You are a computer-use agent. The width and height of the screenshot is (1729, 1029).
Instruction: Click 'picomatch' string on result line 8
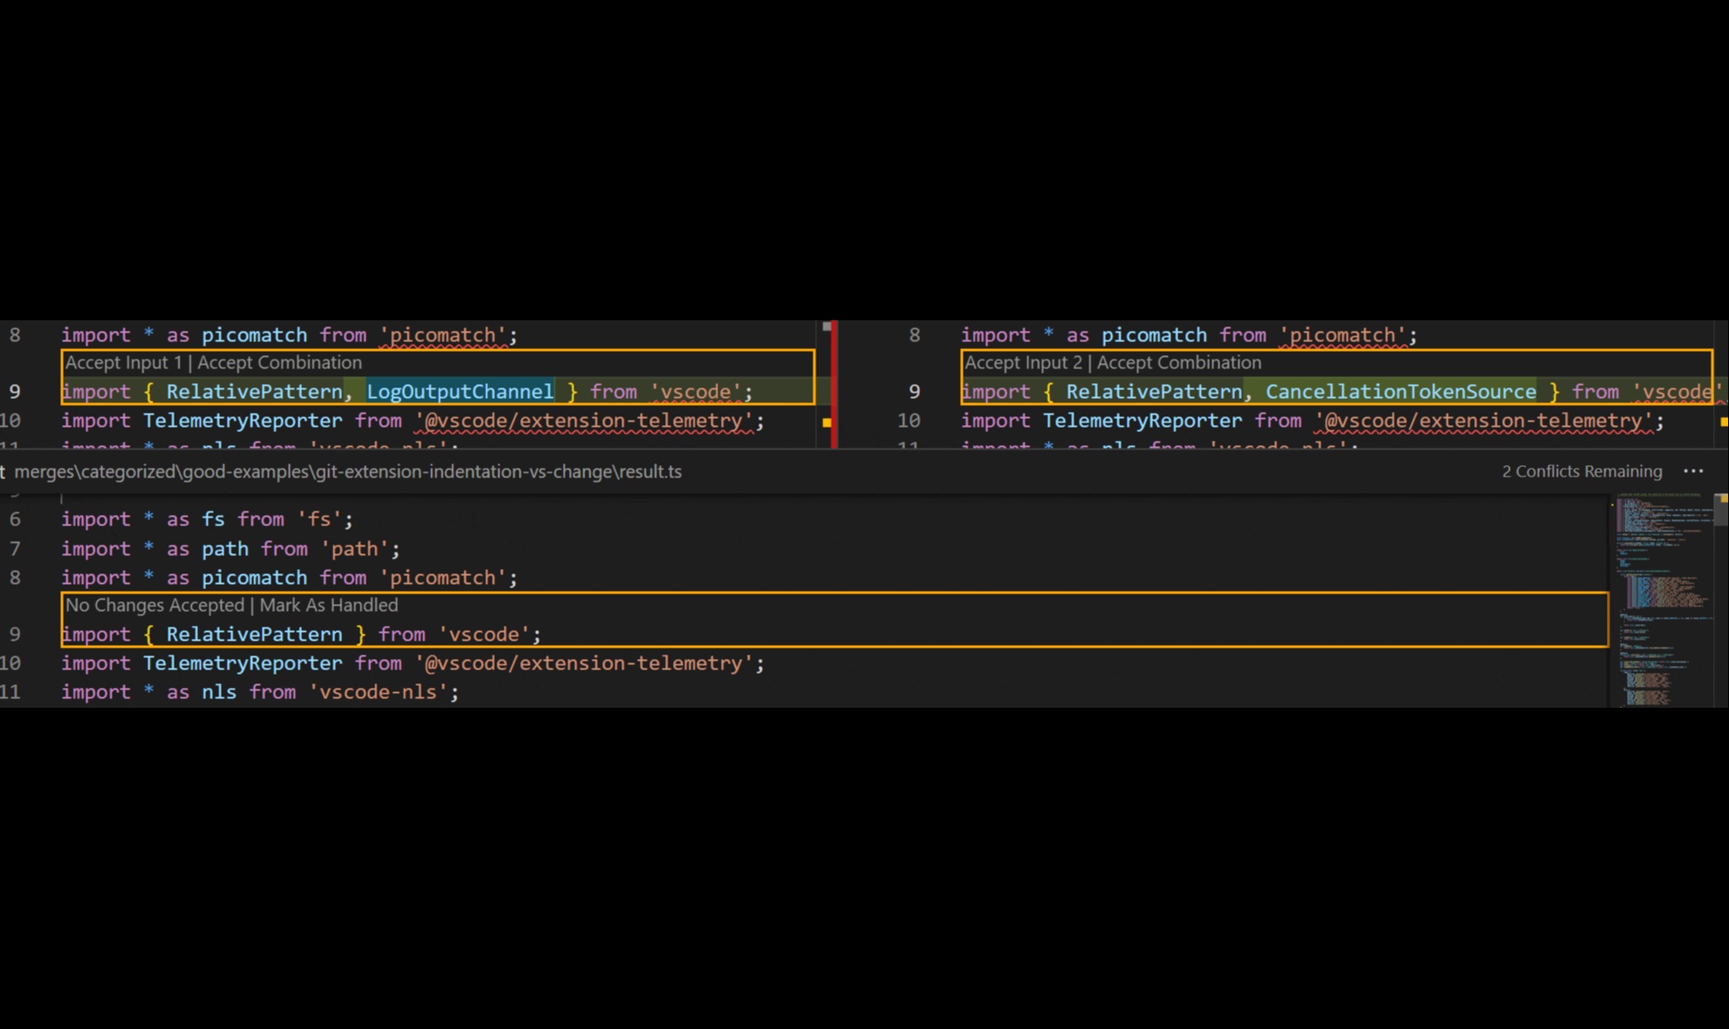443,578
